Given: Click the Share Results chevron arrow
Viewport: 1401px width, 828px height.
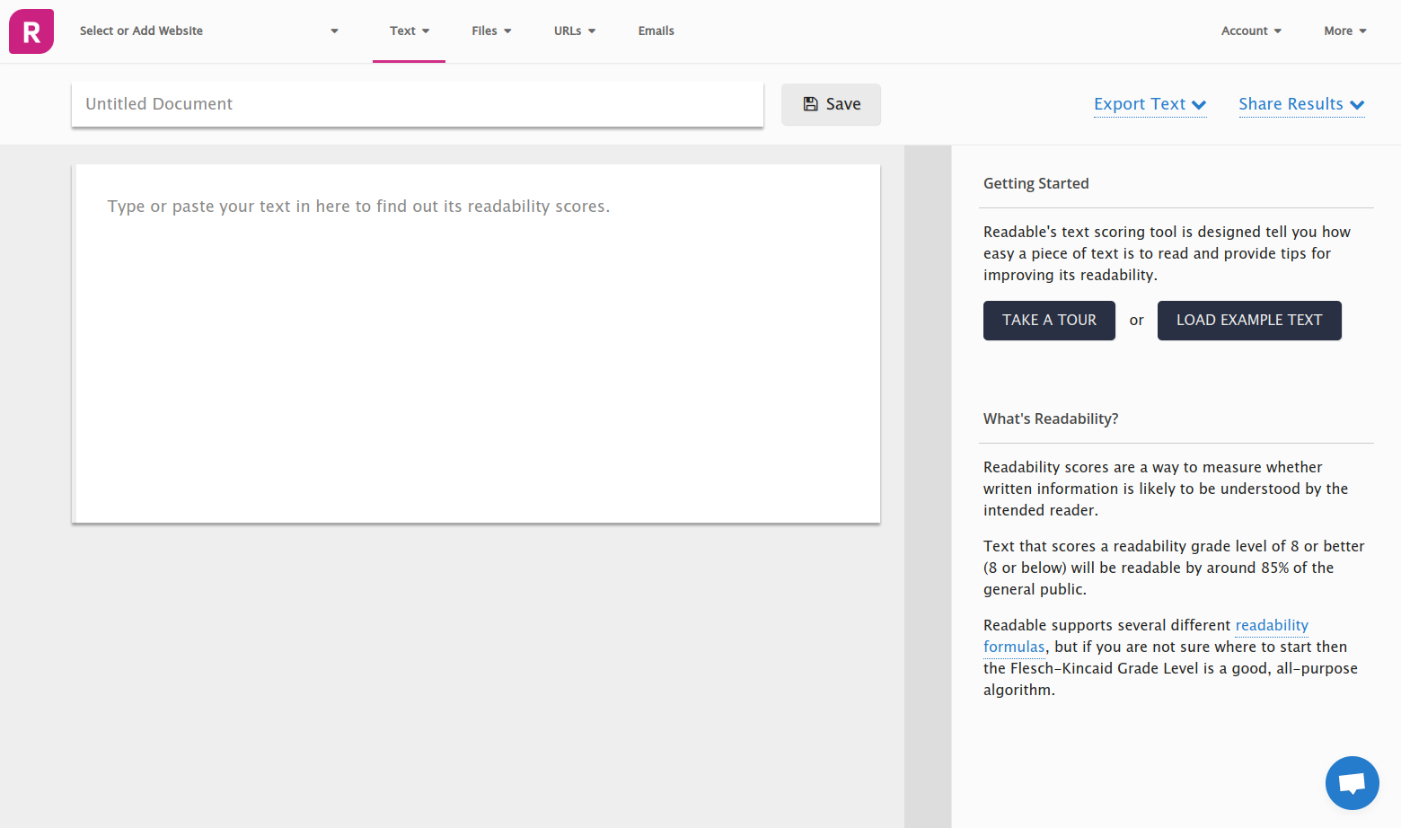Looking at the screenshot, I should pyautogui.click(x=1357, y=105).
